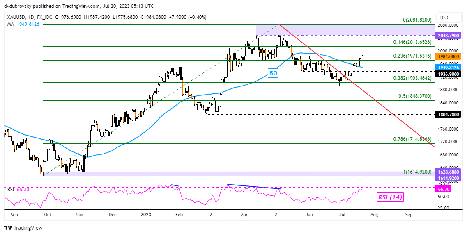Click the 1(1614.9200) Fibonacci label
467x235 pixels.
(417, 172)
